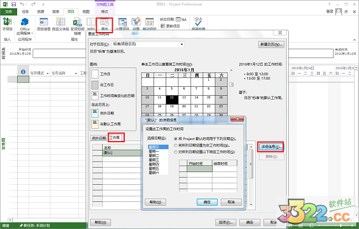Open the 任务名称 column dropdown arrow
The image size is (359, 229).
(76, 74)
